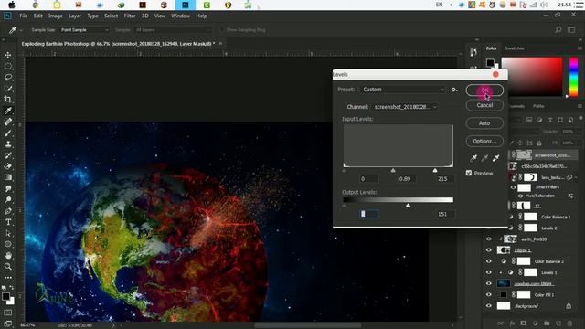The height and width of the screenshot is (329, 585).
Task: Select the Ellipse shape tool
Action: pyautogui.click(x=8, y=244)
